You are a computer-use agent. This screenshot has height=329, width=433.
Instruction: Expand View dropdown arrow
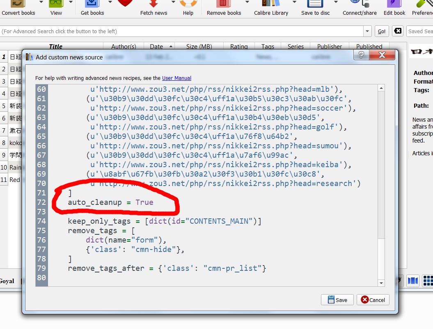(71, 2)
